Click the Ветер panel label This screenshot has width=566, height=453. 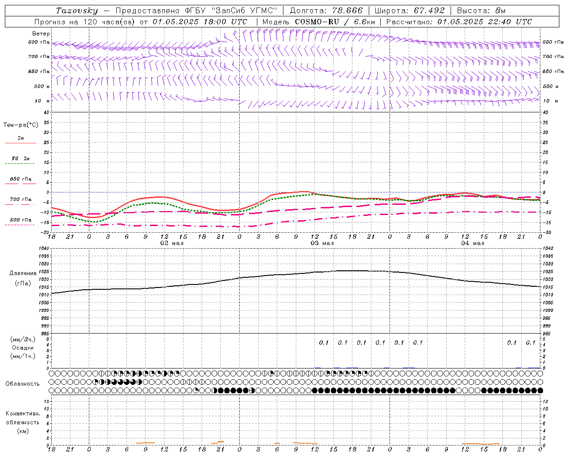pos(41,34)
